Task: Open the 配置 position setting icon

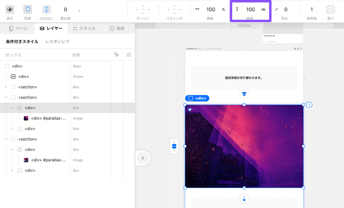Action: click(x=28, y=9)
